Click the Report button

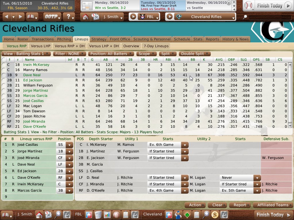coord(241,205)
